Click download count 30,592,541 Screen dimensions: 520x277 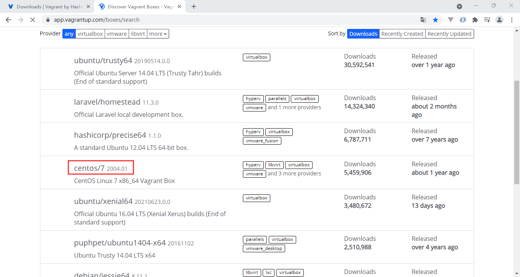coord(359,65)
